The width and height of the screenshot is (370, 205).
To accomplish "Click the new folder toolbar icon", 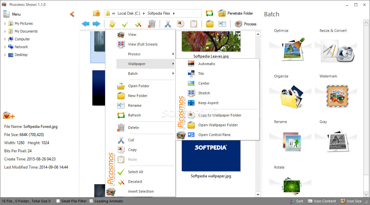I will pos(209,24).
